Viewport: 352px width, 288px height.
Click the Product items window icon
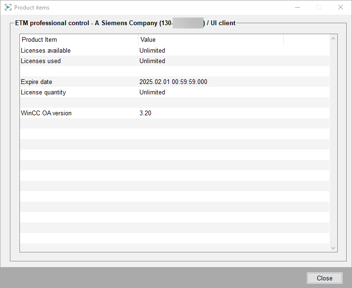8,8
